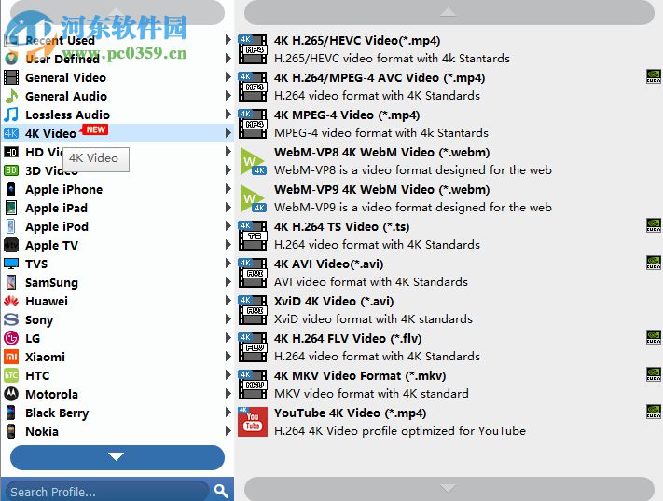Click the CUDA badge on YouTube 4K row
Screen dimensions: 663x501
click(654, 412)
